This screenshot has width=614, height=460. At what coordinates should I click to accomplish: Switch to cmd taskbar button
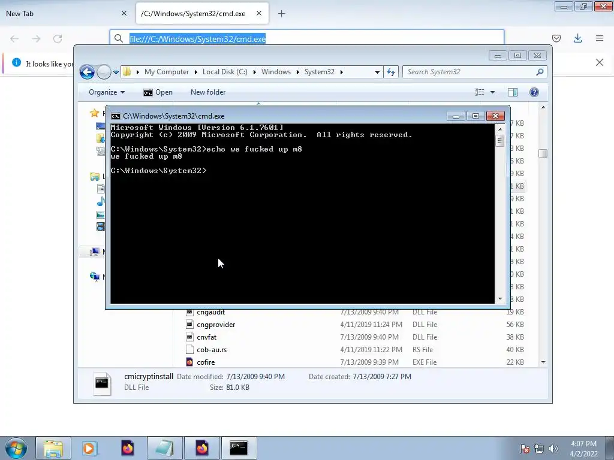[x=239, y=448]
